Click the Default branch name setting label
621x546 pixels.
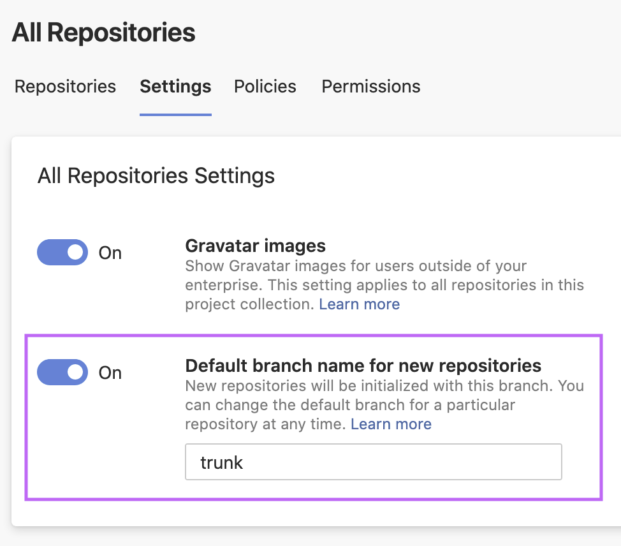(x=363, y=365)
